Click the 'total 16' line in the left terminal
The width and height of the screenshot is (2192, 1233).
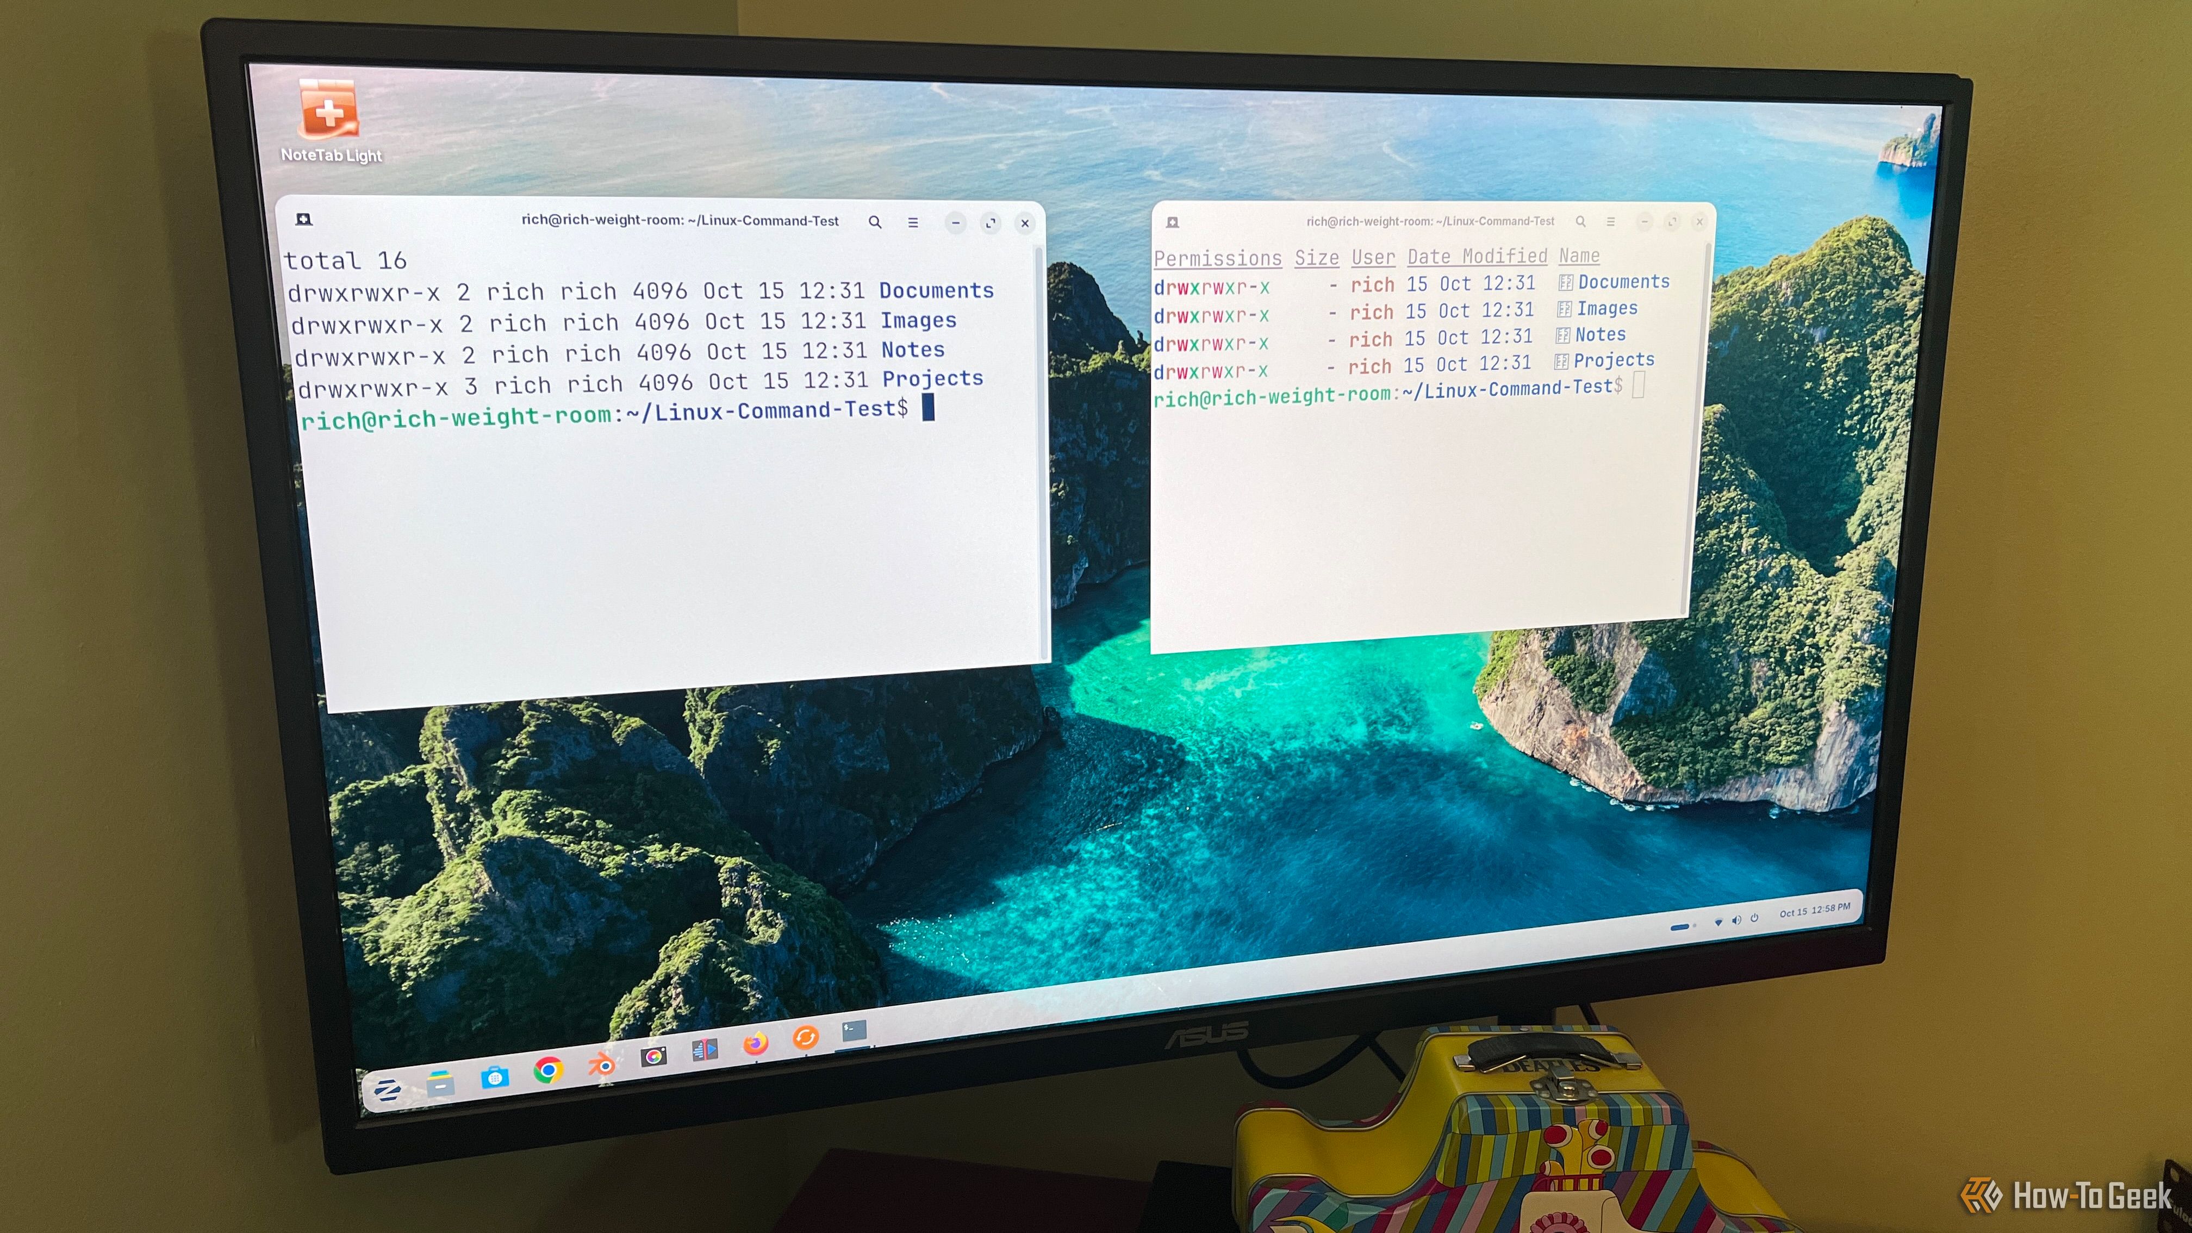(345, 260)
